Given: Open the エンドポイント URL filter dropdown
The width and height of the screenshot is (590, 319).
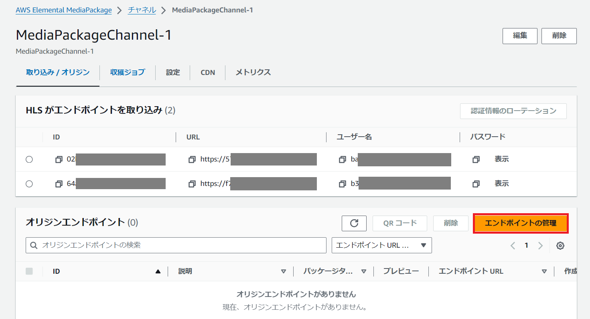Looking at the screenshot, I should click(x=382, y=245).
